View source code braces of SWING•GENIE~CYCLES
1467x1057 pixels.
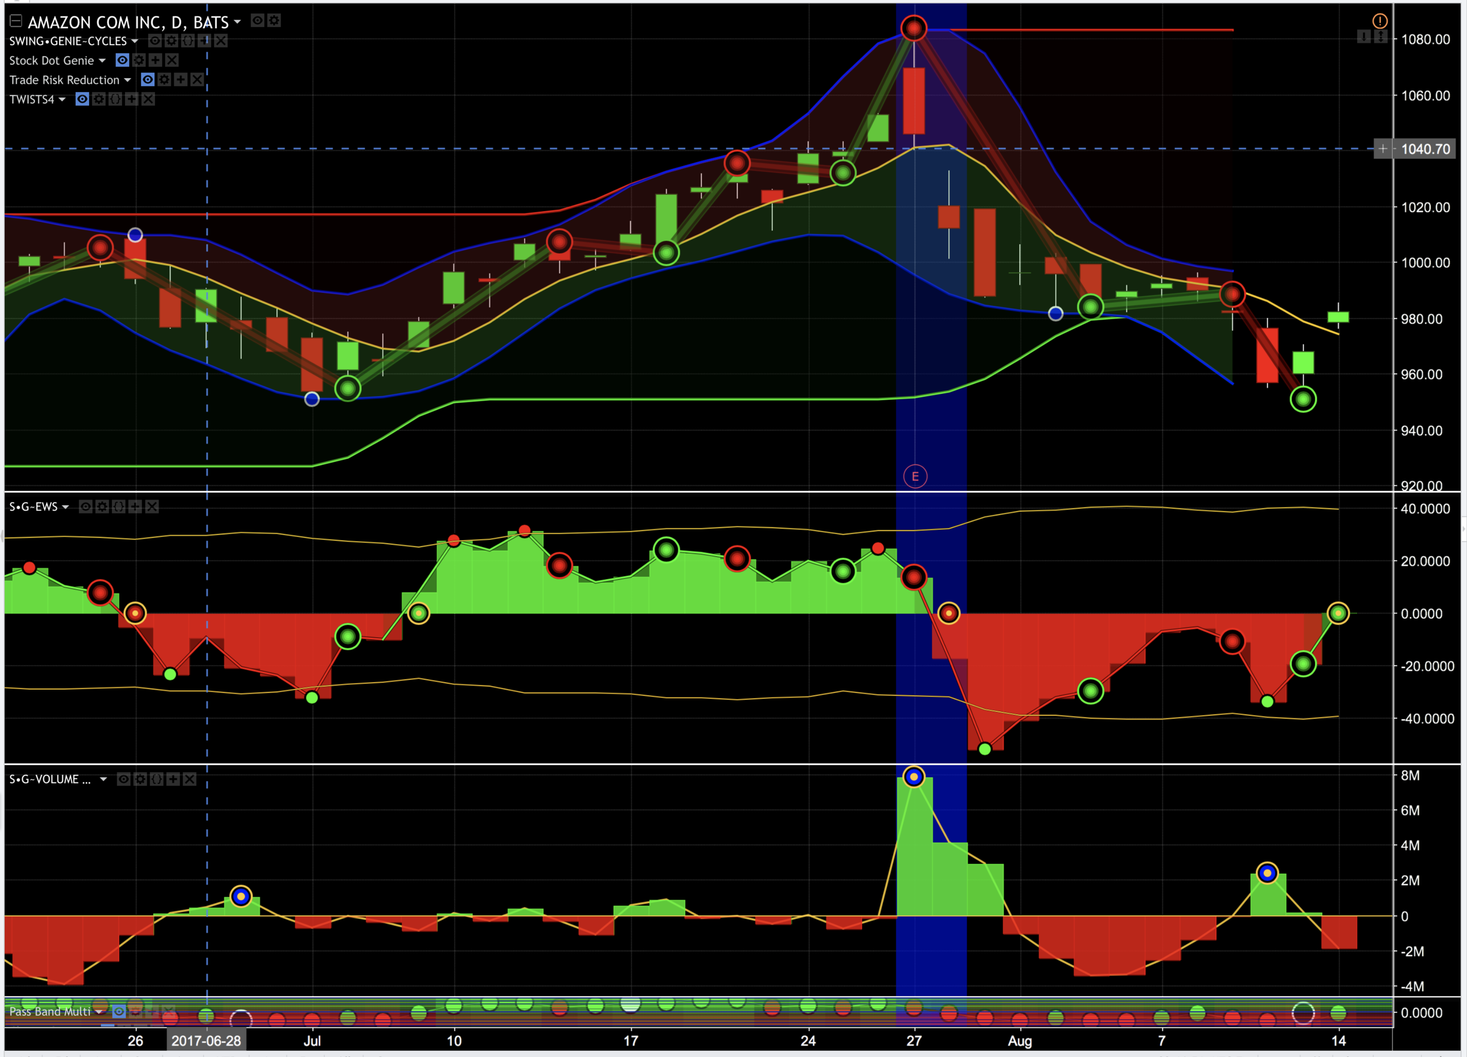pyautogui.click(x=188, y=40)
